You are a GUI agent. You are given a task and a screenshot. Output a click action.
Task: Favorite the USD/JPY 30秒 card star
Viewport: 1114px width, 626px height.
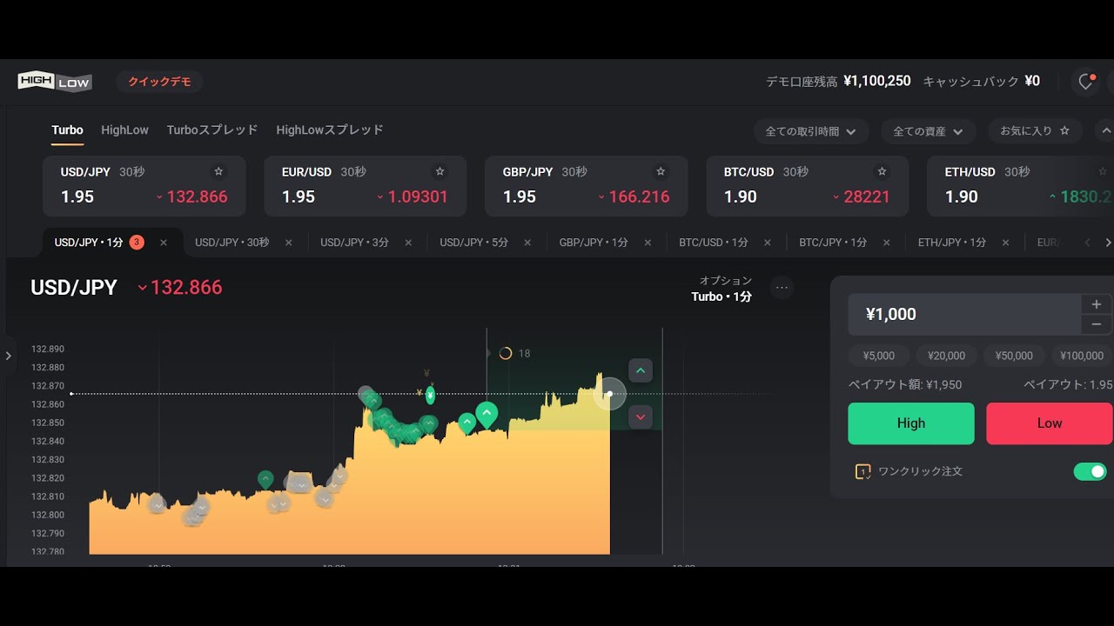(218, 171)
